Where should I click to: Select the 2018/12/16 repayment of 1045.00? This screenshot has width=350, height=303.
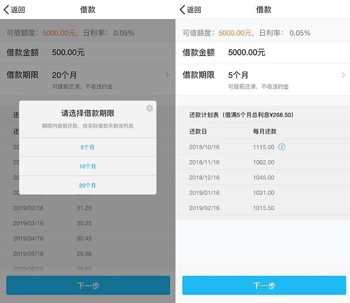click(x=262, y=178)
